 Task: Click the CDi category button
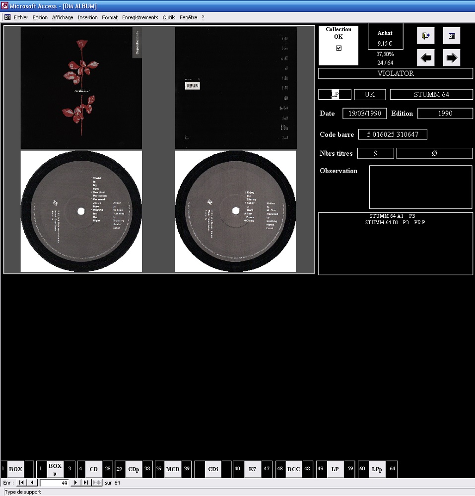213,469
